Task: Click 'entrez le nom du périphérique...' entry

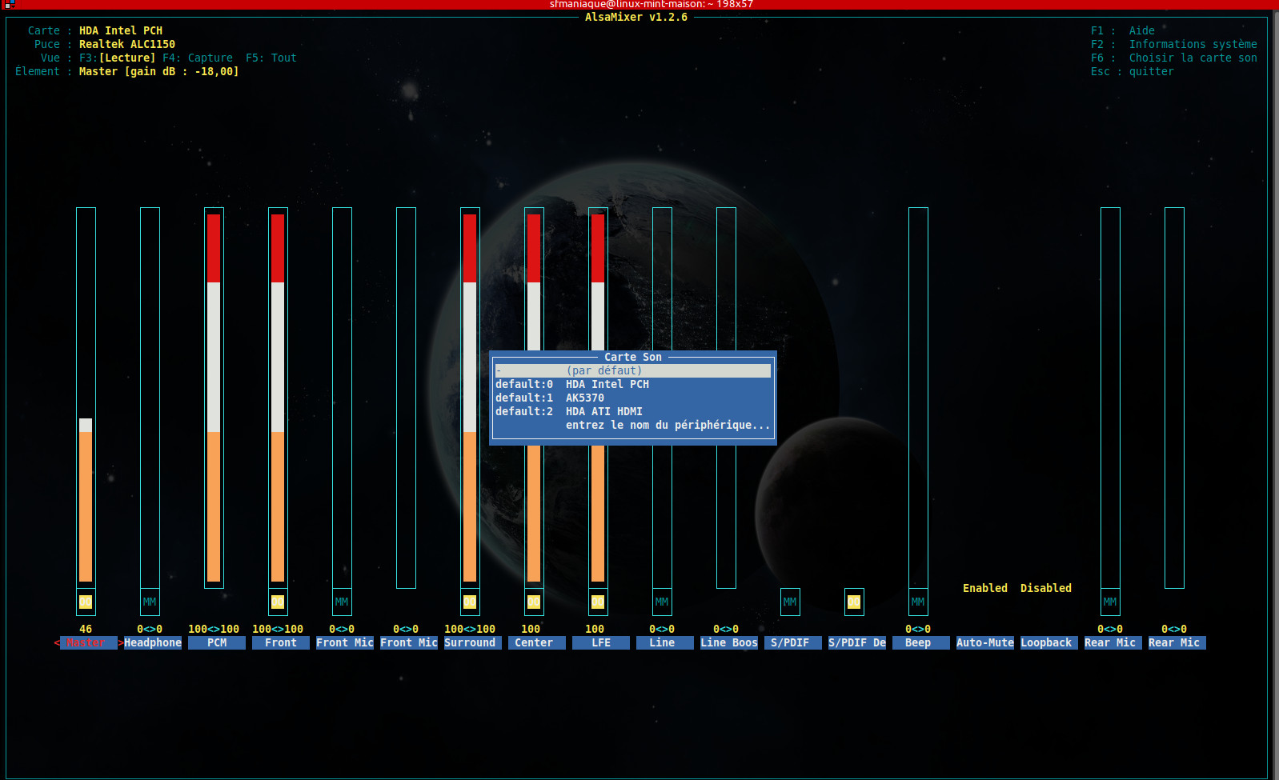Action: pyautogui.click(x=668, y=426)
